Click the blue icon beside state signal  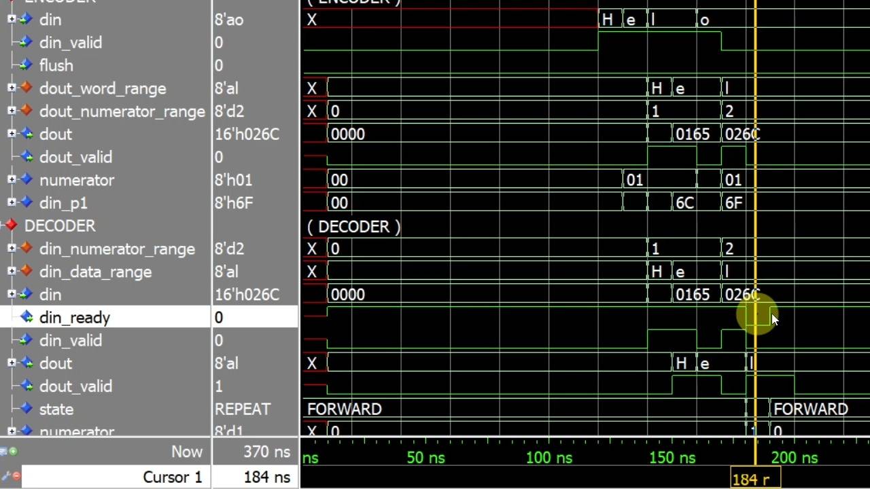coord(27,409)
